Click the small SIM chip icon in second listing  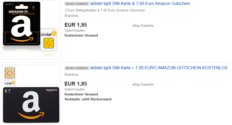tap(10, 73)
